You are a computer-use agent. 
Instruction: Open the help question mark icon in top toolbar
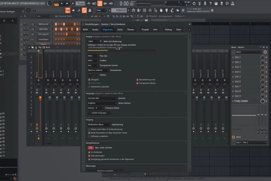tap(210, 3)
